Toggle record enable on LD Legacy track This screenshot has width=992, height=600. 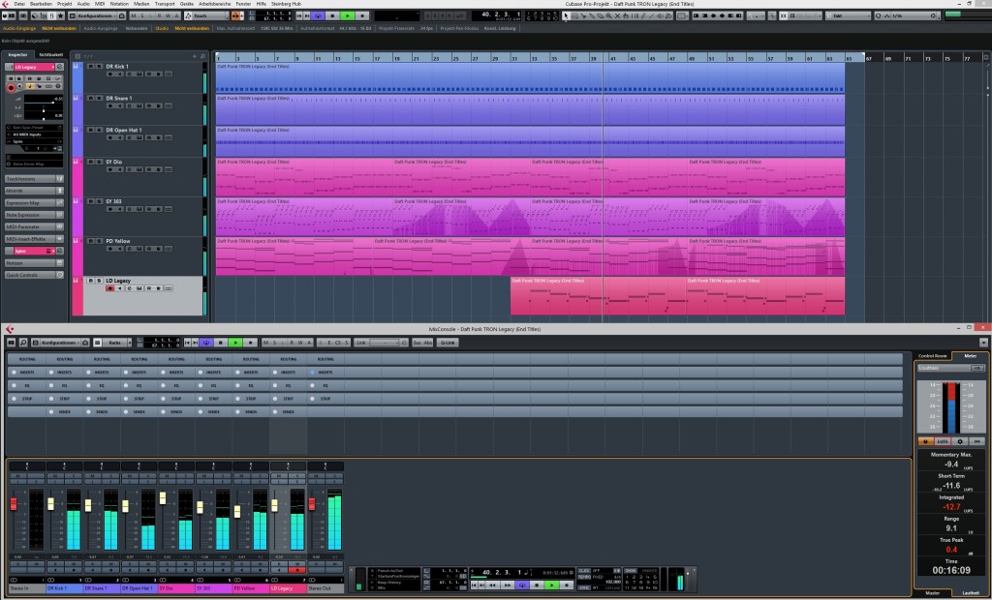click(x=110, y=288)
